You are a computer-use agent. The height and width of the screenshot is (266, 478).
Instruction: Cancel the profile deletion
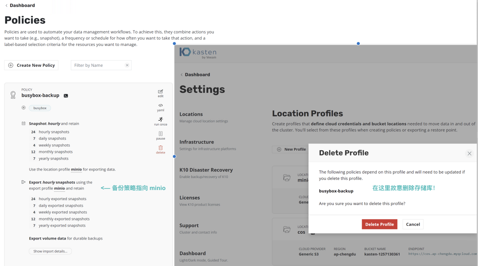[x=413, y=224]
